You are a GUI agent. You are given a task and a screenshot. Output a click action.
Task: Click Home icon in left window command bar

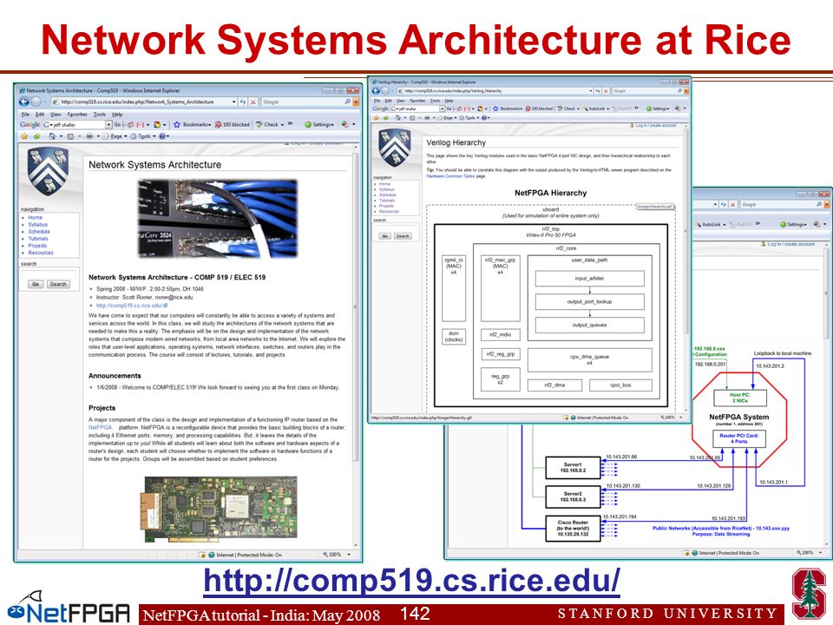click(52, 136)
